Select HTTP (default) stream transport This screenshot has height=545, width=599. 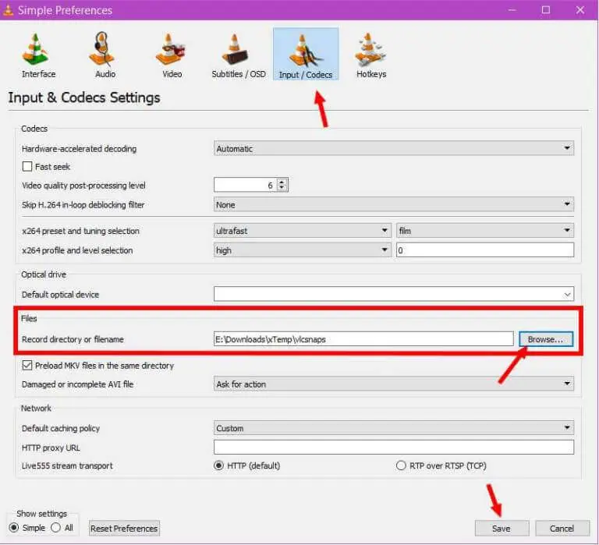(x=218, y=465)
